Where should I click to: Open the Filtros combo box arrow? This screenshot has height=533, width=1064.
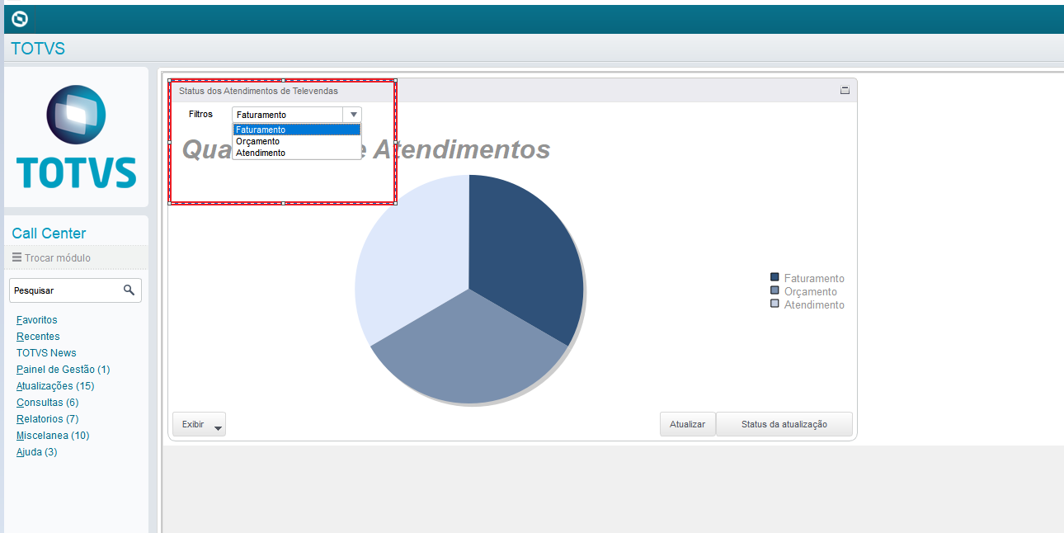click(x=353, y=115)
